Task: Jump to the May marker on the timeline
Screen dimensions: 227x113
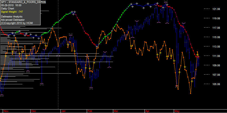Action: click(177, 111)
